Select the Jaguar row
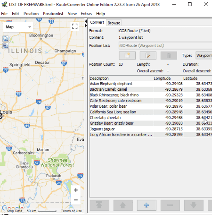Image resolution: width=212 pixels, height=215 pixels. [x=151, y=129]
